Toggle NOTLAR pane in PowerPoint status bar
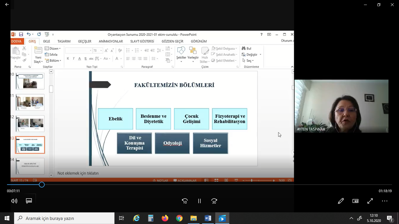Image resolution: width=399 pixels, height=224 pixels. pyautogui.click(x=160, y=181)
